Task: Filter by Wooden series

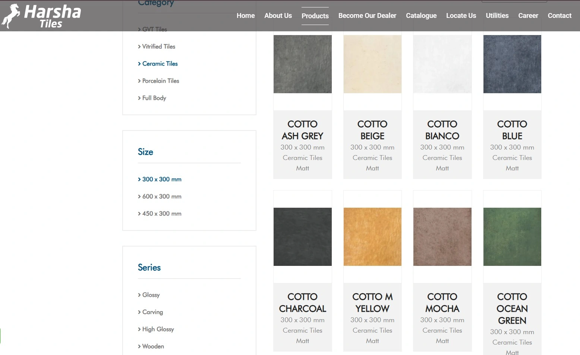Action: [151, 346]
